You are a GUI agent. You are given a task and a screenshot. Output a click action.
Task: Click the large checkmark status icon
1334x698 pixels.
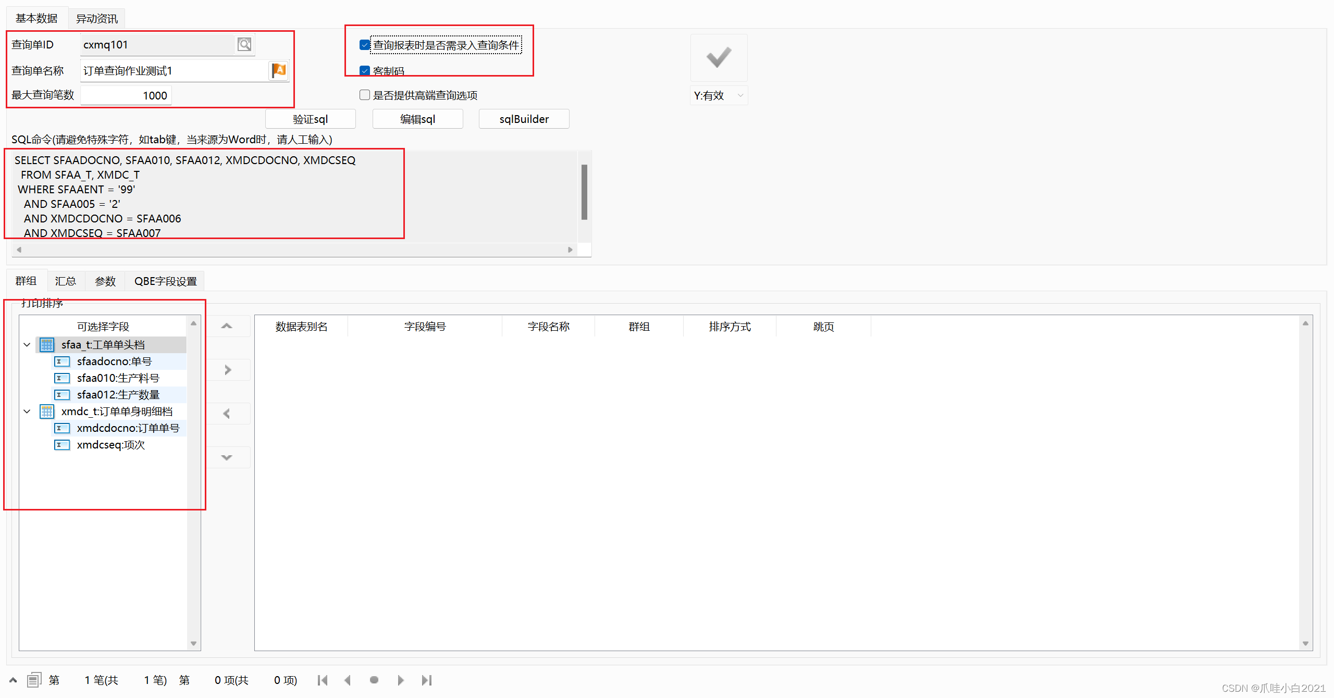click(x=719, y=58)
